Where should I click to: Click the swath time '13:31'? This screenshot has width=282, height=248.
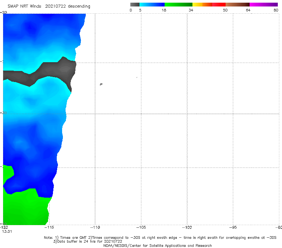pos(7,232)
